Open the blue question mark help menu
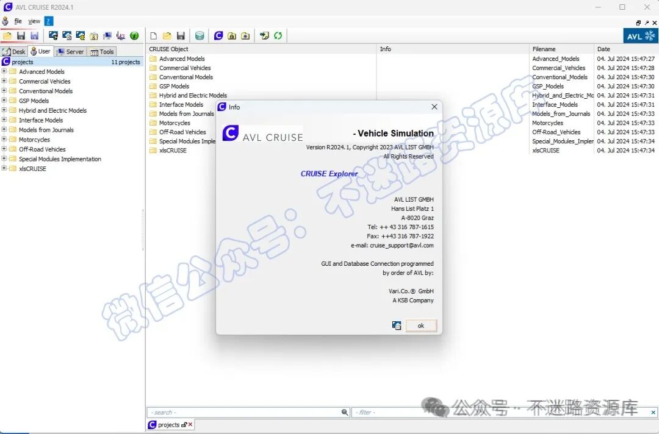 [49, 21]
